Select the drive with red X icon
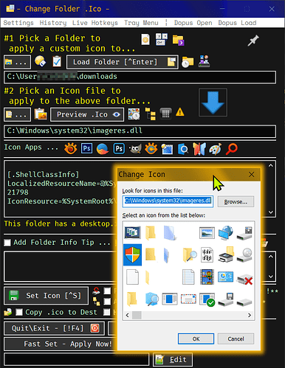This screenshot has width=285, height=368. (x=244, y=280)
